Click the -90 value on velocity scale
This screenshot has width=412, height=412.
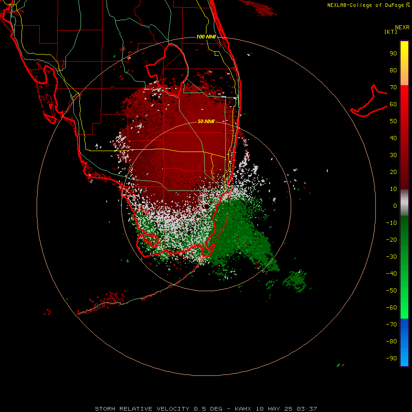391,358
